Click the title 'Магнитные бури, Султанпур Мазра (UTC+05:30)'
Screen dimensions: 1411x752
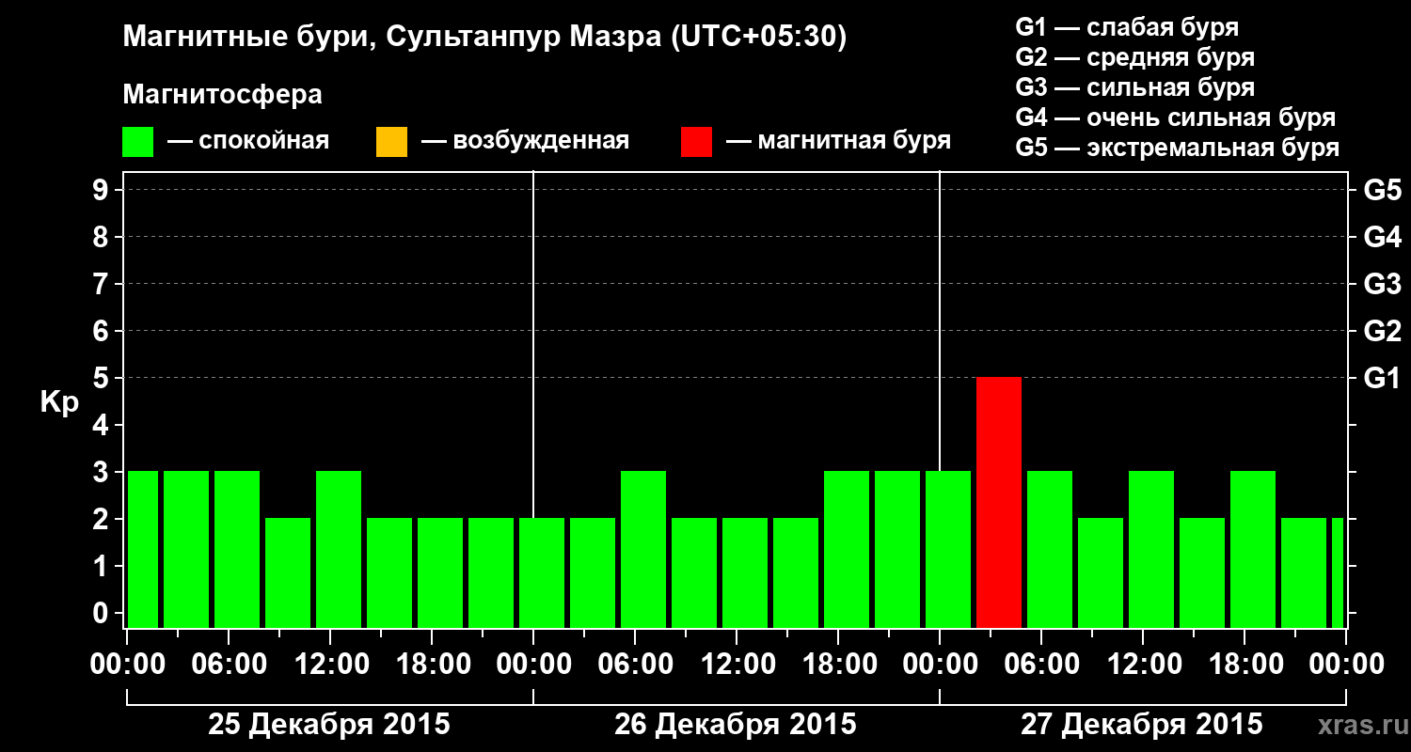click(485, 38)
